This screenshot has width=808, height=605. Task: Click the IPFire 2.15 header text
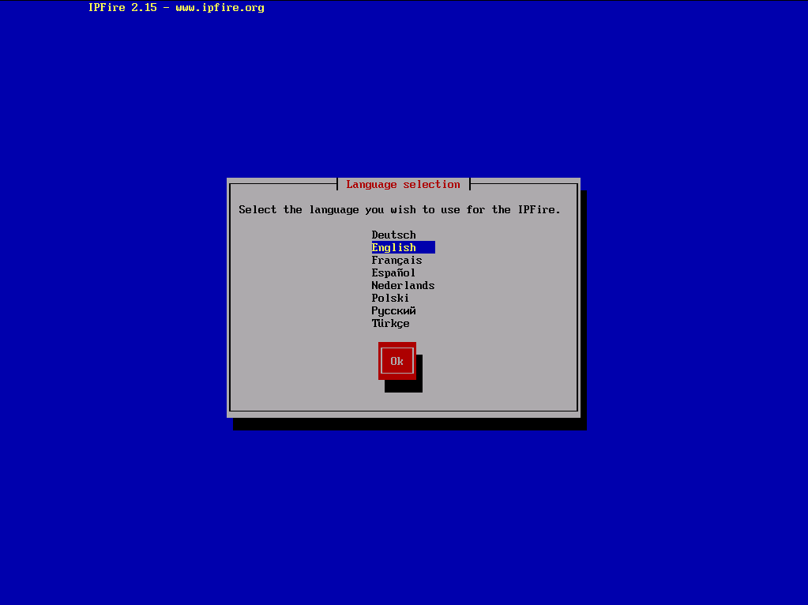tap(176, 8)
